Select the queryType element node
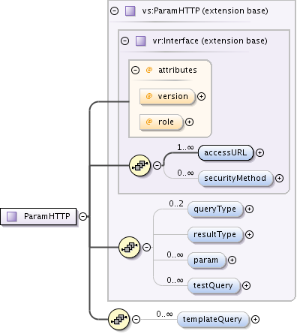 point(215,209)
